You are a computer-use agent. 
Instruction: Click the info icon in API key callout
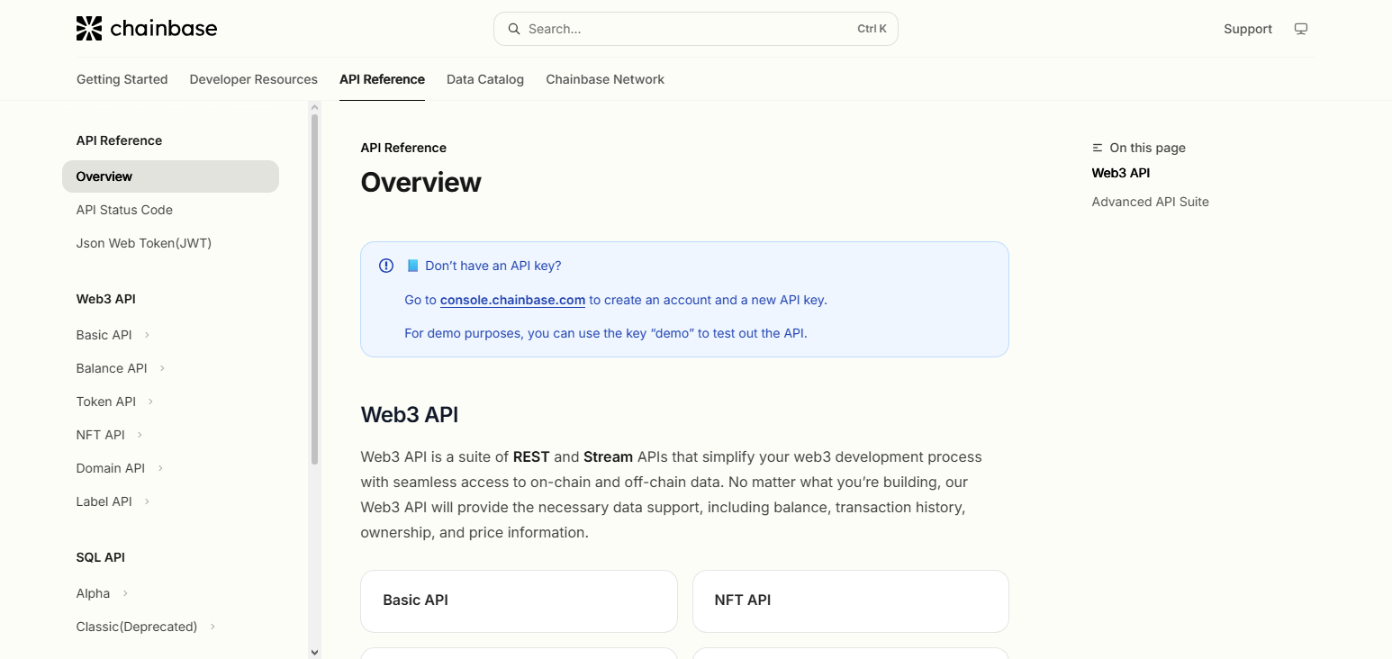(386, 266)
